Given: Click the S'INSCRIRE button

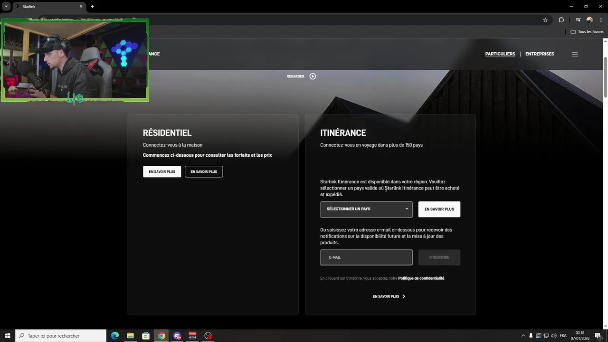Looking at the screenshot, I should [439, 257].
